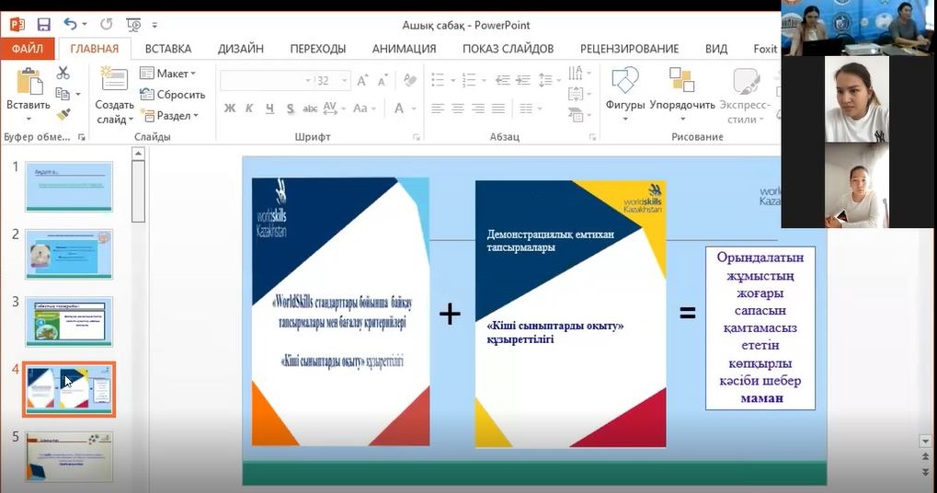This screenshot has width=937, height=493.
Task: Click the Сбросить reset button
Action: (x=173, y=95)
